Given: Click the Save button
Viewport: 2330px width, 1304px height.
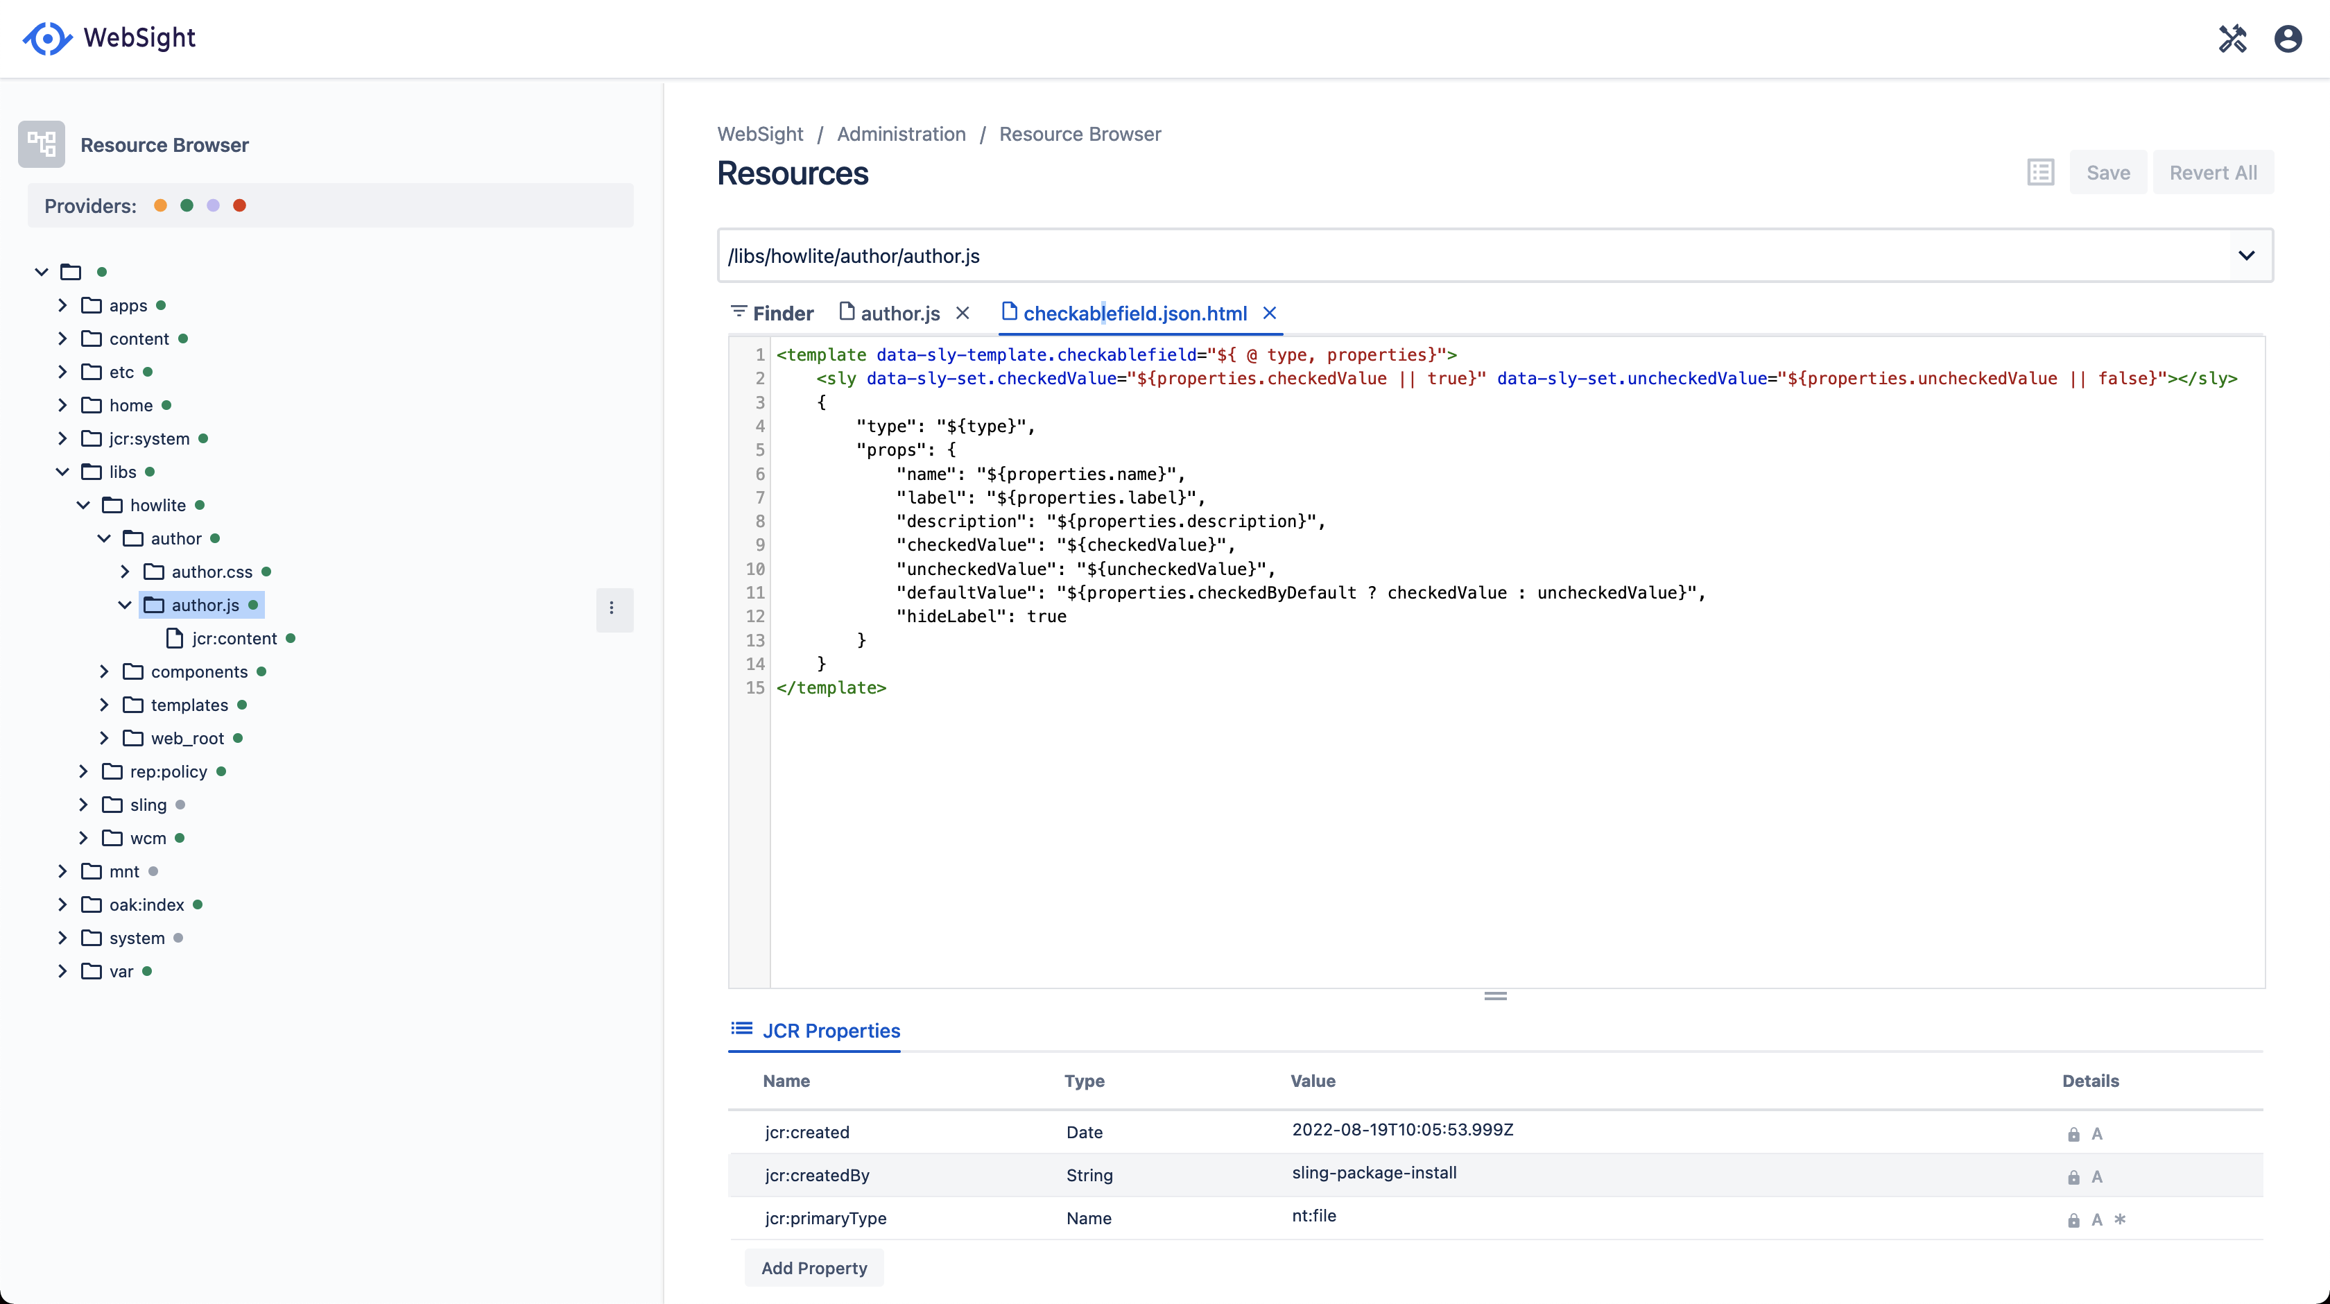Looking at the screenshot, I should (2107, 172).
